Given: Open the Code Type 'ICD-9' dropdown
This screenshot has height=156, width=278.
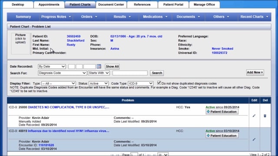Looking at the screenshot, I should pos(140,83).
